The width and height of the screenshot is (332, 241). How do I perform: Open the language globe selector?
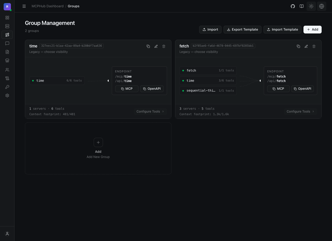click(x=322, y=6)
